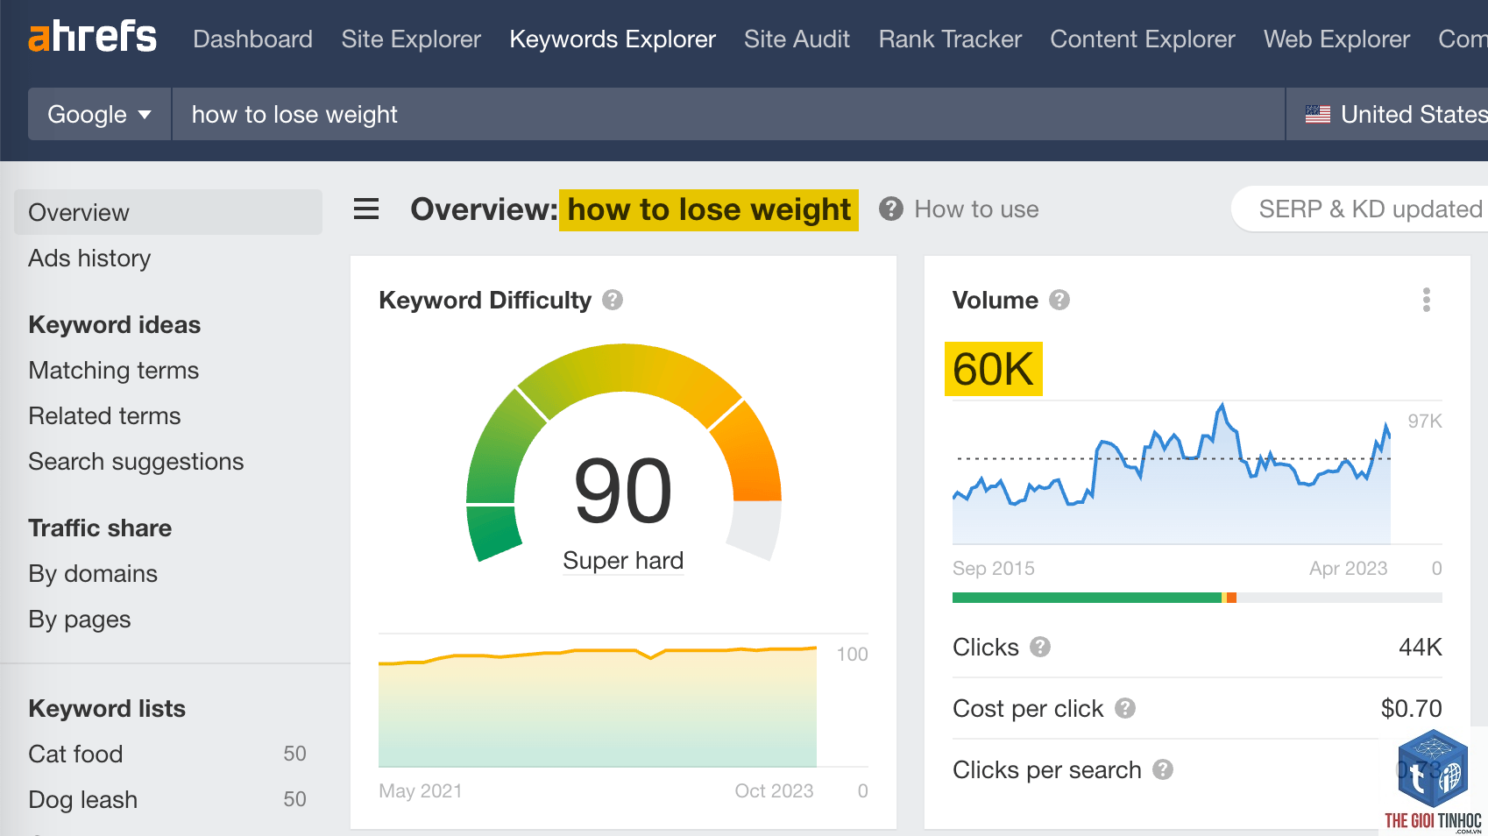Click the keyword difficulty history chart

(x=598, y=706)
